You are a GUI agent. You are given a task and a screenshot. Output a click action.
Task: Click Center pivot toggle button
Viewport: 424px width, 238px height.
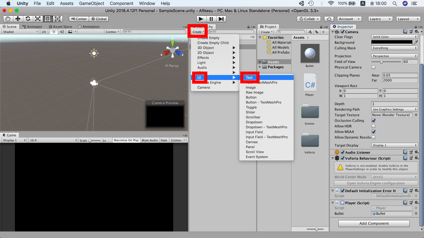click(79, 19)
